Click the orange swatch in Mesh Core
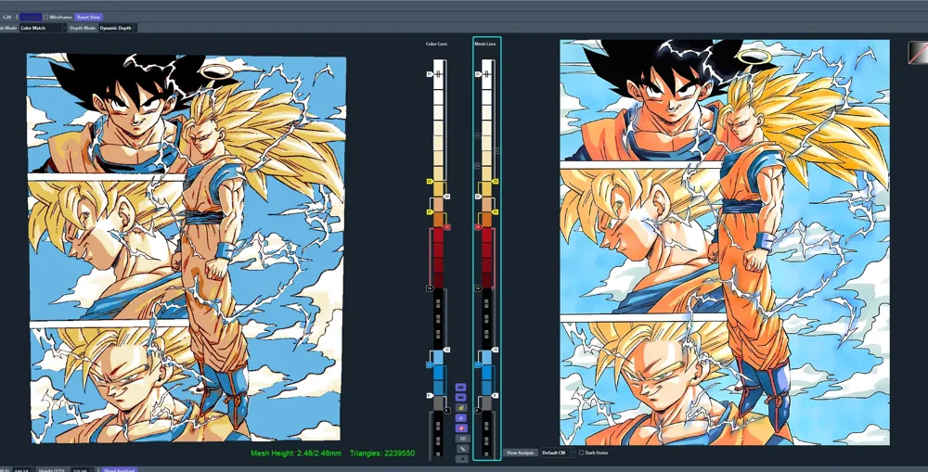The width and height of the screenshot is (928, 472). click(x=487, y=220)
